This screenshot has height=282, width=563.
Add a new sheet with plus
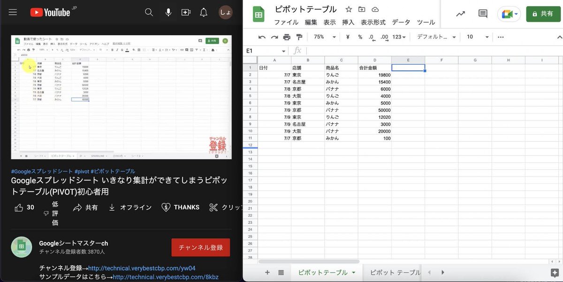point(267,272)
